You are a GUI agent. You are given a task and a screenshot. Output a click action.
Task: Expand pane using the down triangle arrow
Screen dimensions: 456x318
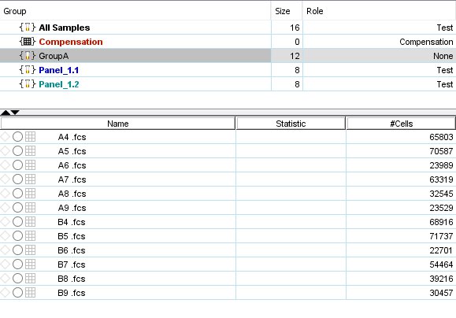(x=14, y=113)
